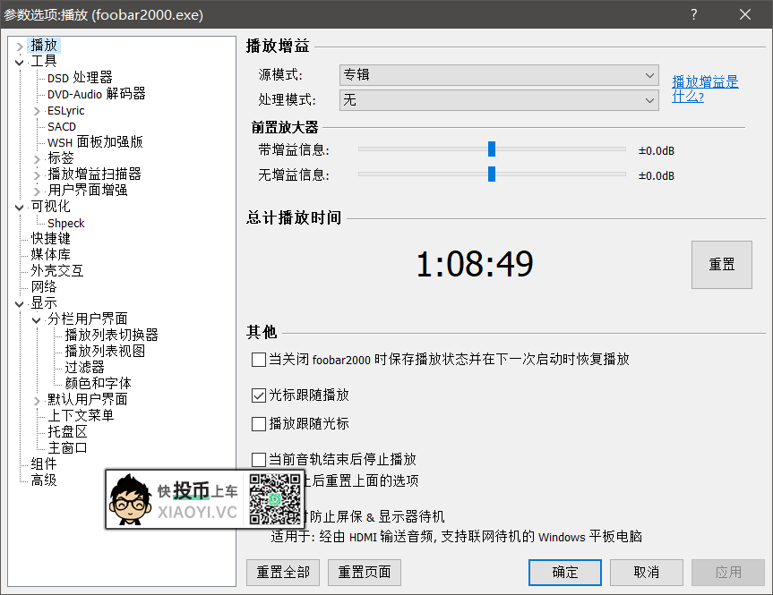
Task: Open the 播放增益是什么? help link
Action: pos(705,89)
